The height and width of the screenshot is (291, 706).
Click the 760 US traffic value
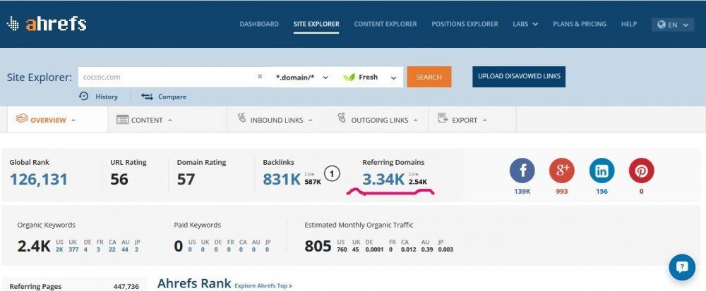pos(342,249)
